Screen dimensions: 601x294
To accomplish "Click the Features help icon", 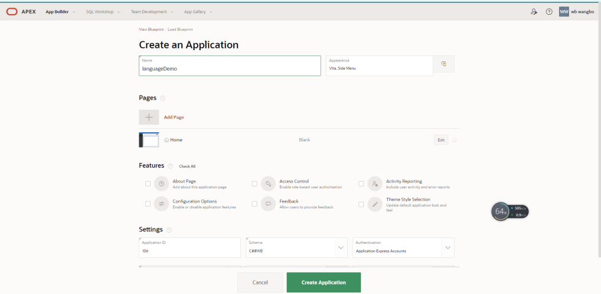I will tap(170, 166).
